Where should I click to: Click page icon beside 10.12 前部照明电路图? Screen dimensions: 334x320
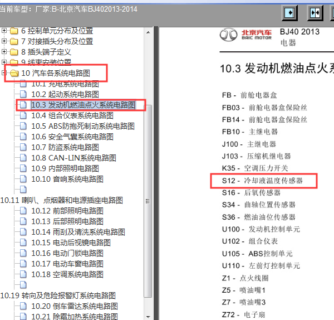pos(23,211)
